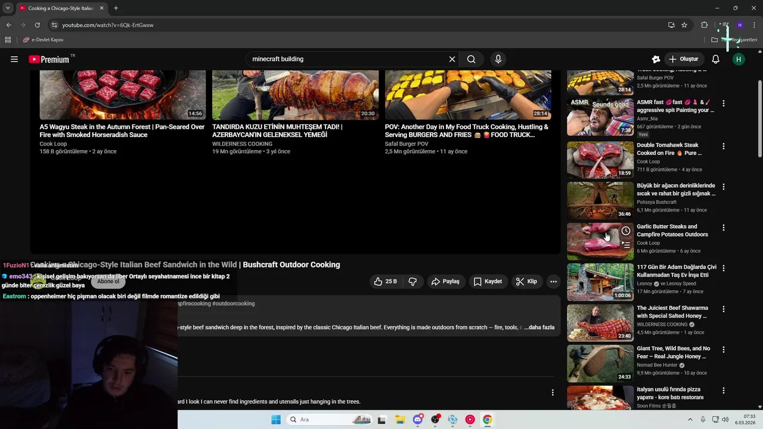Open Giant Tree, Wild Bees title link
Image resolution: width=763 pixels, height=429 pixels.
coord(674,352)
